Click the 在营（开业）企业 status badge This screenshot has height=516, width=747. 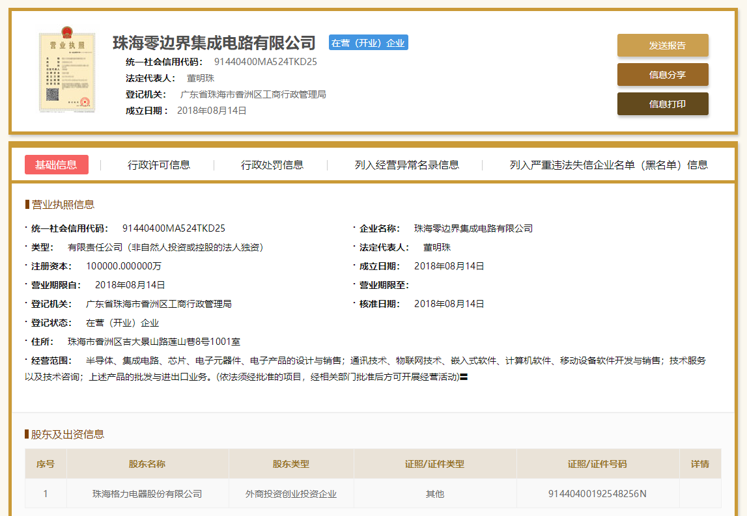pyautogui.click(x=368, y=43)
